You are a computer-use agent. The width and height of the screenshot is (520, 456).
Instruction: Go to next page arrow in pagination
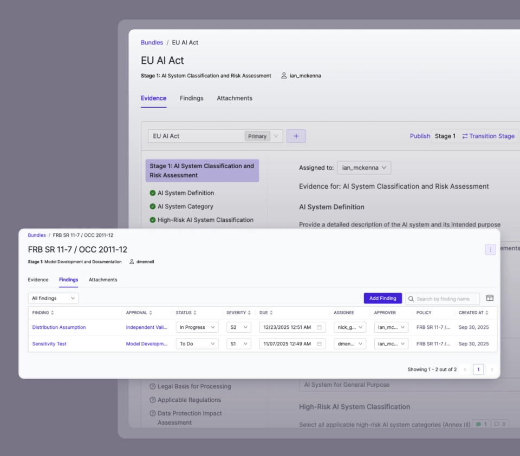pos(492,369)
